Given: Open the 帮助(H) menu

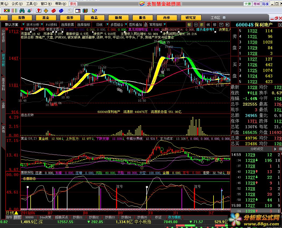Looking at the screenshot, I should coord(61,4).
